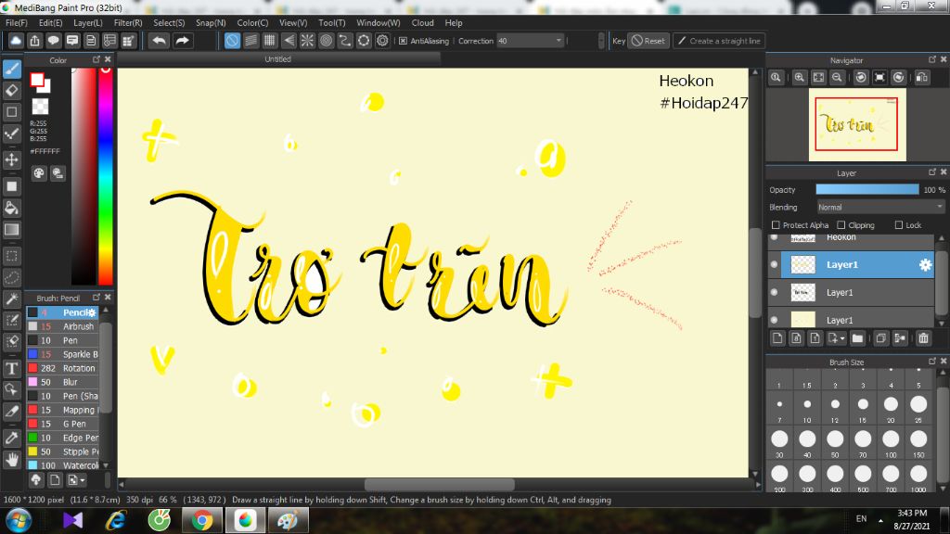Click the Reset key button
Screen dimensions: 950x534
click(x=648, y=41)
